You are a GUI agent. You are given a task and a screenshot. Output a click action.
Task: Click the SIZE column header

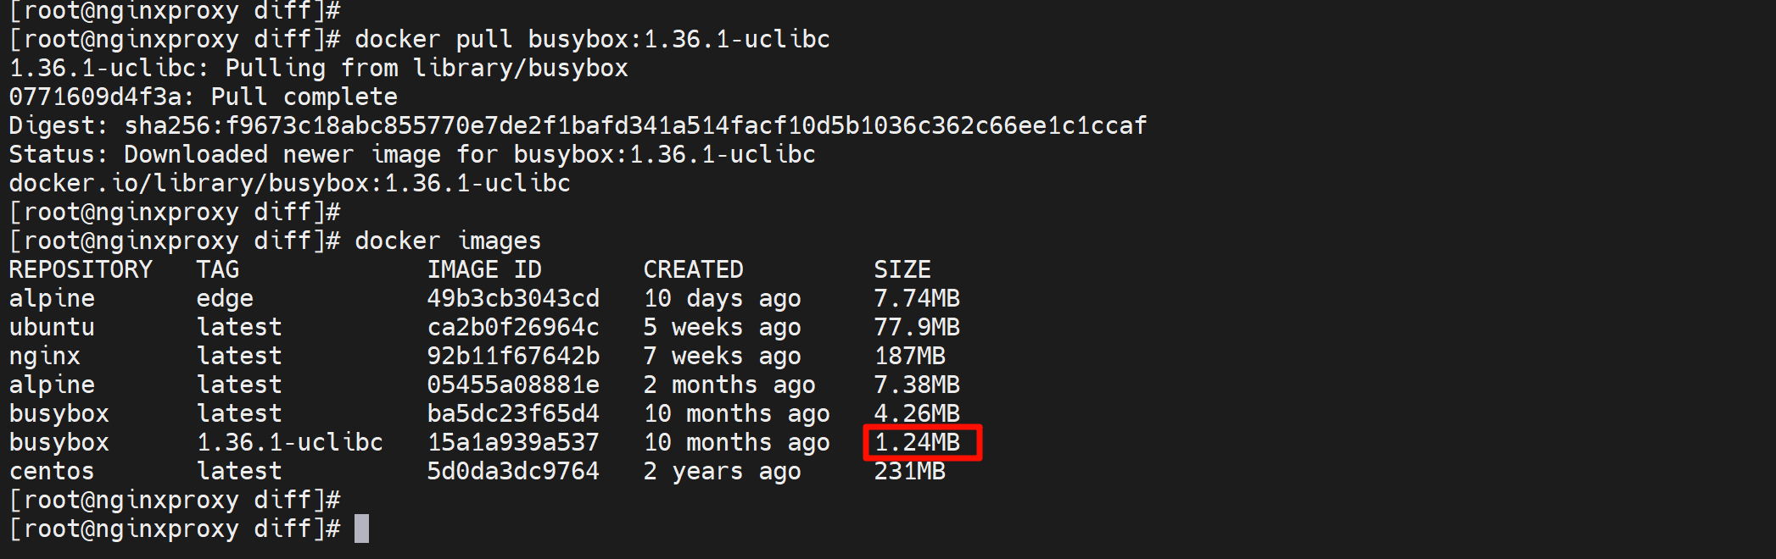point(902,269)
